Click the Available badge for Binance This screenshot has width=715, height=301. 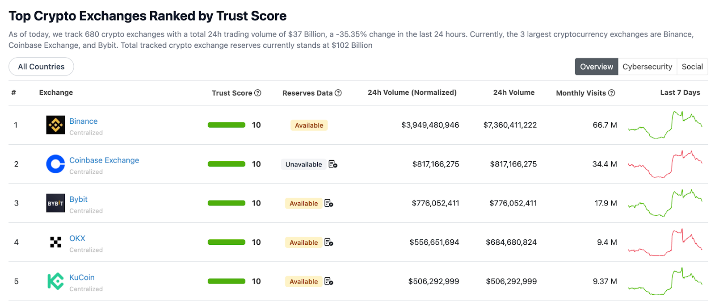tap(309, 125)
